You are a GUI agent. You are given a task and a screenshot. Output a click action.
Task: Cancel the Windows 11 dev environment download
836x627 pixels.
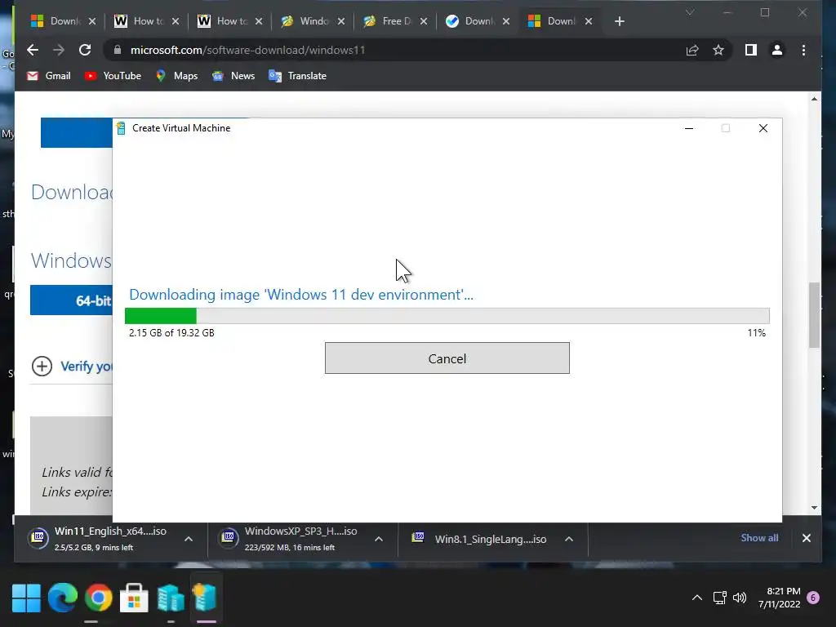point(447,358)
